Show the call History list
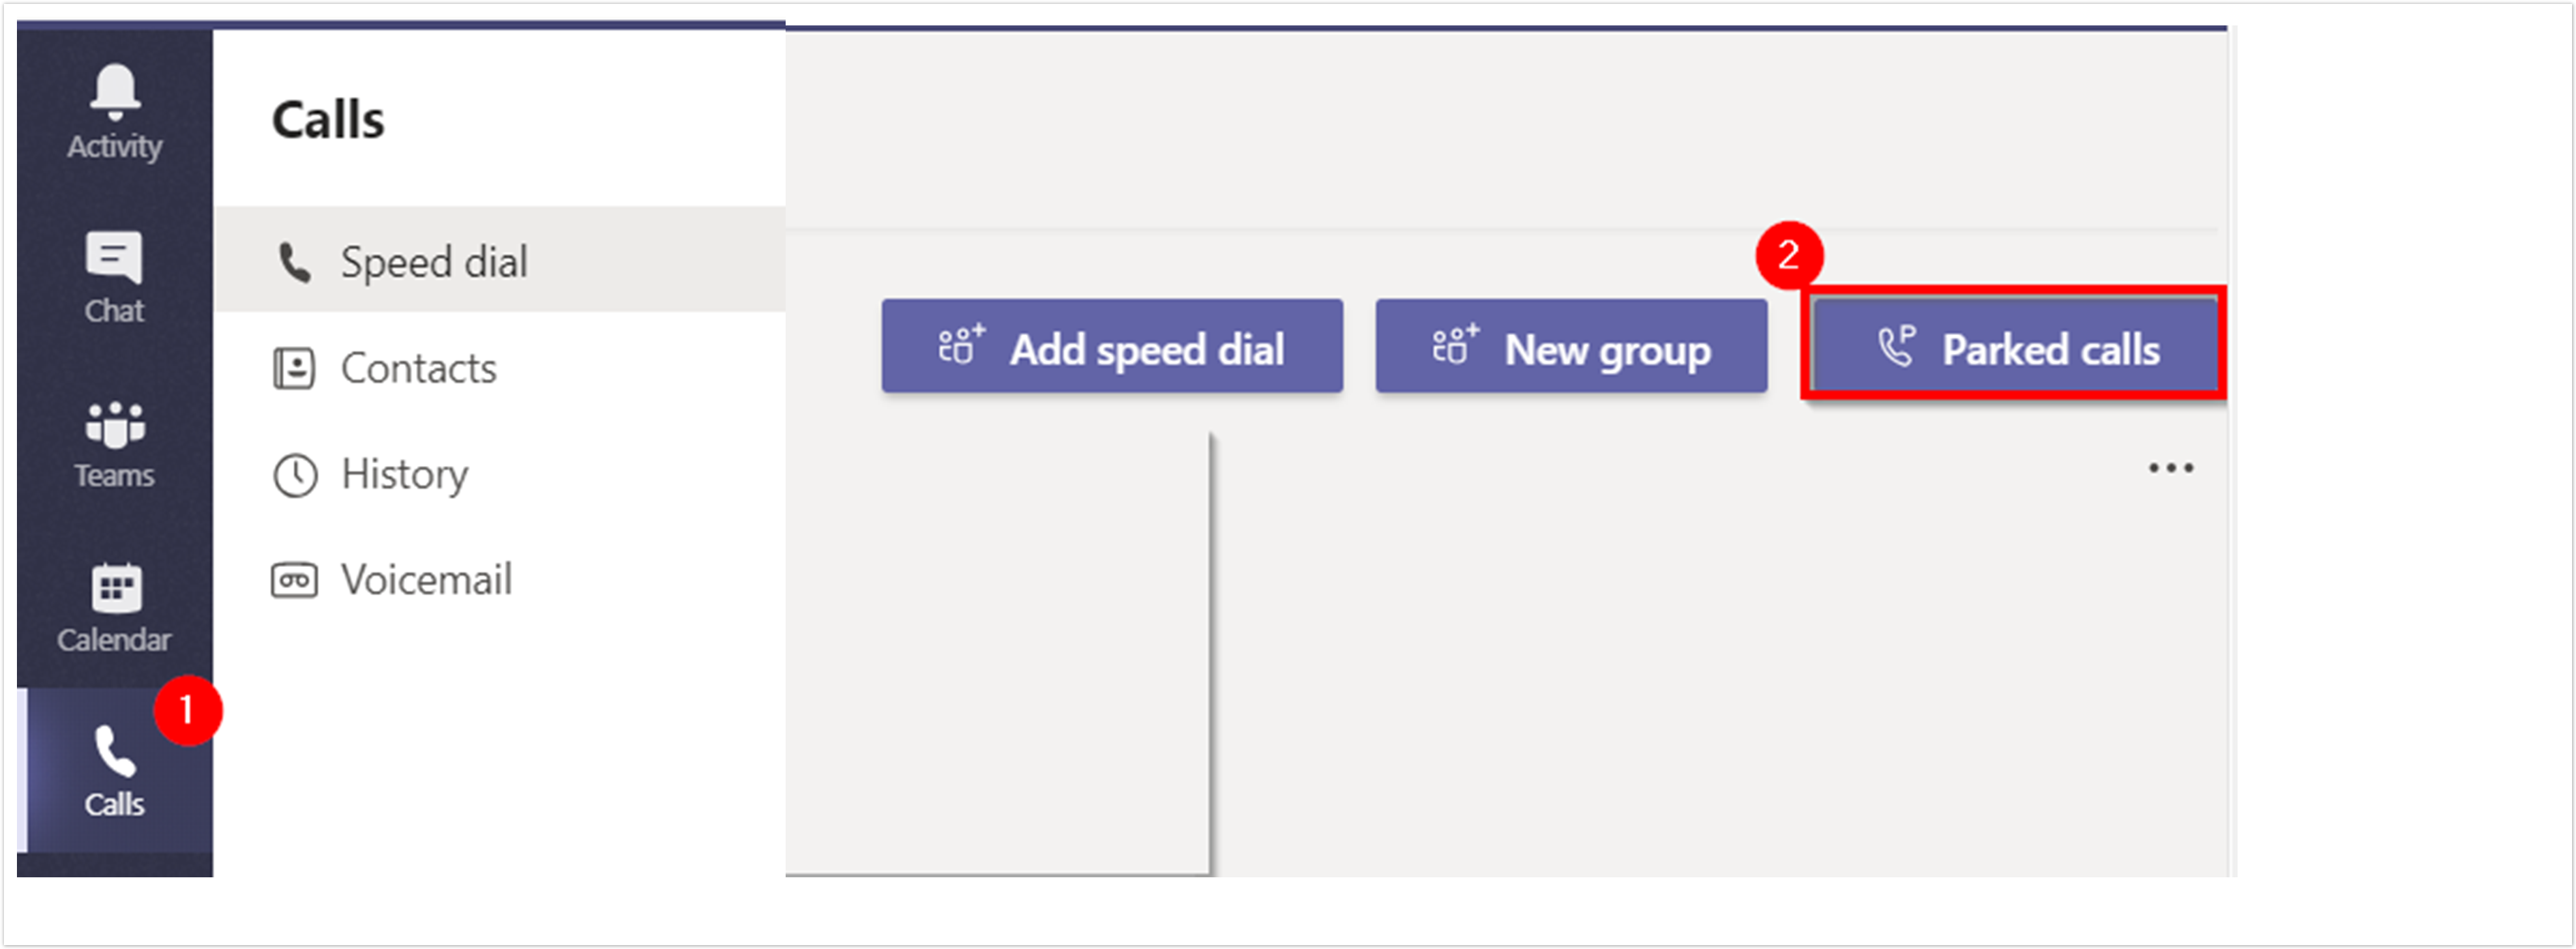Screen dimensions: 2576x949 (404, 474)
